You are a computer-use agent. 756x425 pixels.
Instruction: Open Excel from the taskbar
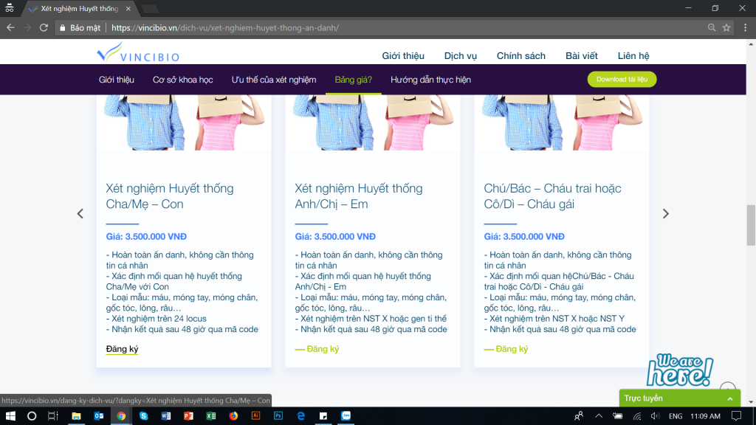click(210, 416)
